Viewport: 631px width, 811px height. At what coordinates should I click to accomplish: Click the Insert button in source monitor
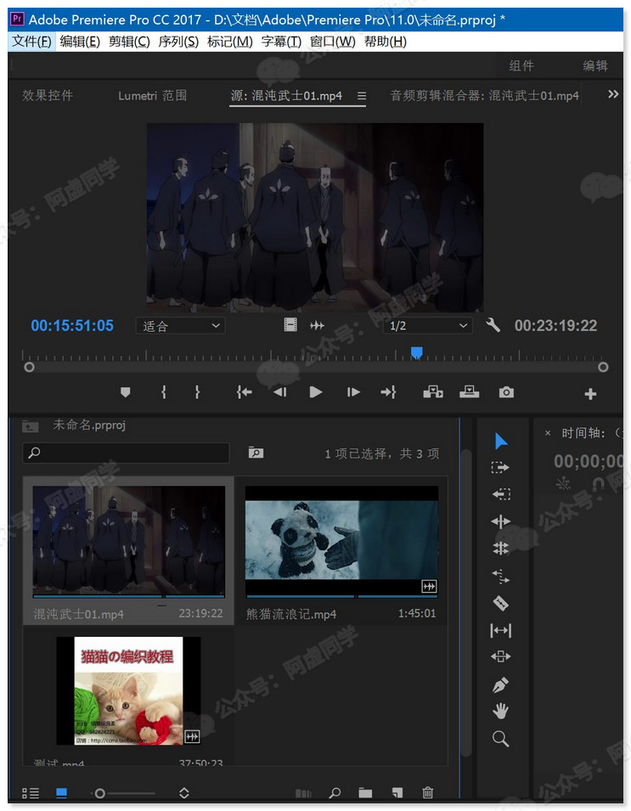[x=433, y=392]
